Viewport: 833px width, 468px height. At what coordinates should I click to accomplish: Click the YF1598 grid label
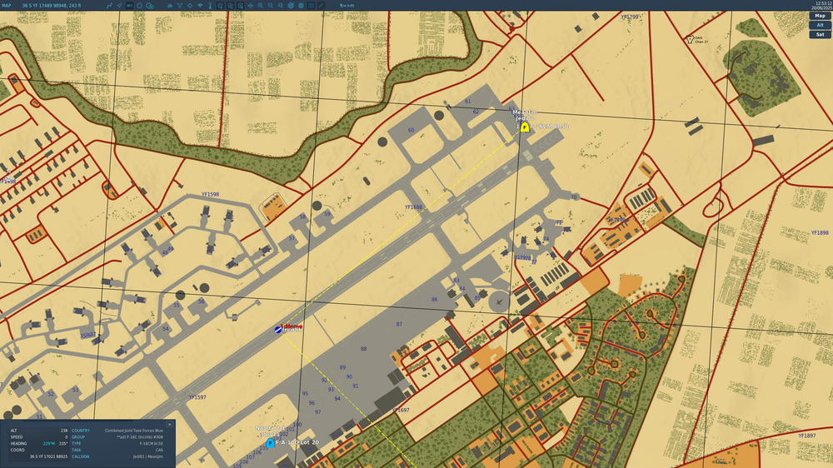(x=210, y=194)
